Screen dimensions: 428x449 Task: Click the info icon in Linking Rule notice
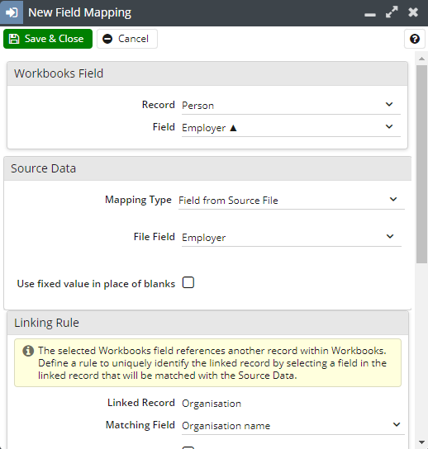(28, 351)
